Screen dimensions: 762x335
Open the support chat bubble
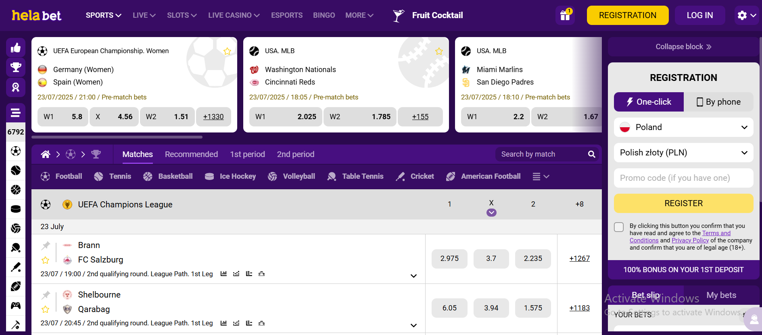(x=753, y=319)
